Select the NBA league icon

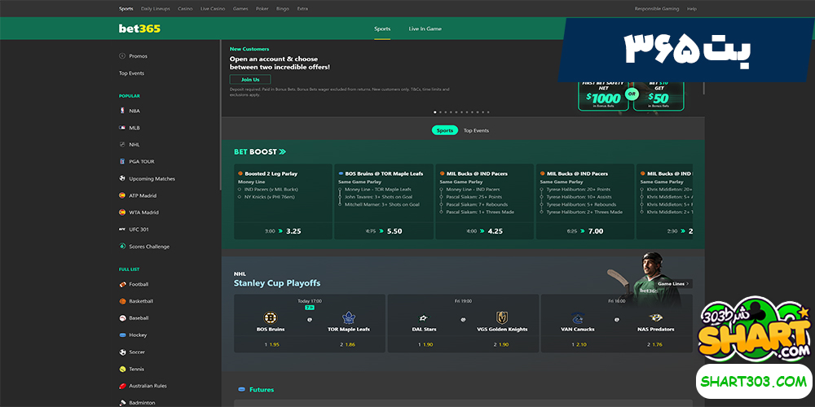pos(122,111)
